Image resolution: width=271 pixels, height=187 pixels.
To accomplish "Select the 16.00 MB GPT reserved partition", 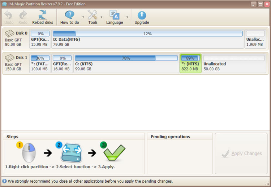I will (x=62, y=63).
